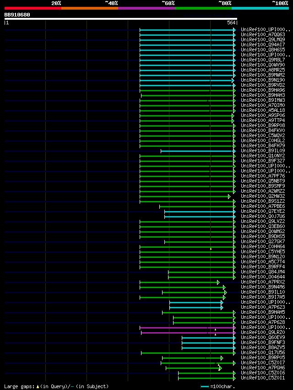Viewport: 293px width, 390px height.
Task: View UniRef100_Q84JM4 entry
Action: tap(263, 272)
